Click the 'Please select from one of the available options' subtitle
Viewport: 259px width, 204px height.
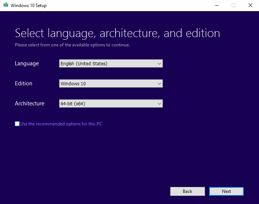(x=72, y=45)
